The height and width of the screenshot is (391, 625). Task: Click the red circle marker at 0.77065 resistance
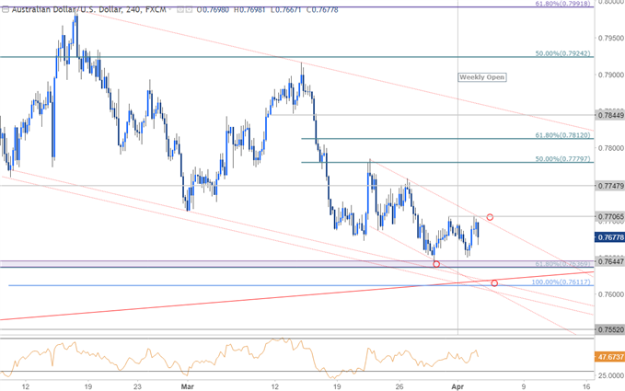(490, 217)
